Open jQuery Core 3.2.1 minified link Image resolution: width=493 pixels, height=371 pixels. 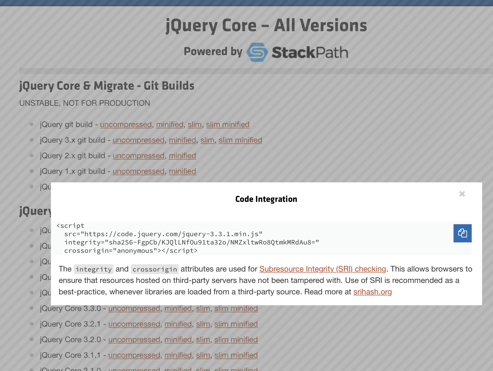[x=178, y=324]
